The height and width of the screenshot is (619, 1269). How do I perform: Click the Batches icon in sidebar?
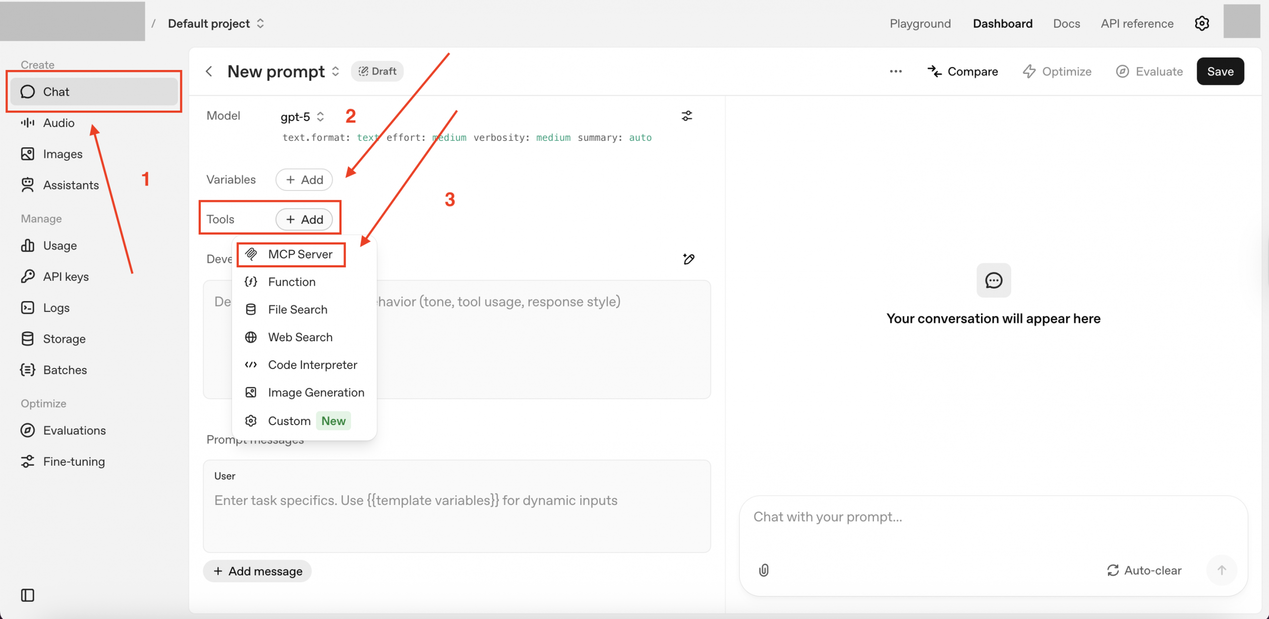[28, 370]
